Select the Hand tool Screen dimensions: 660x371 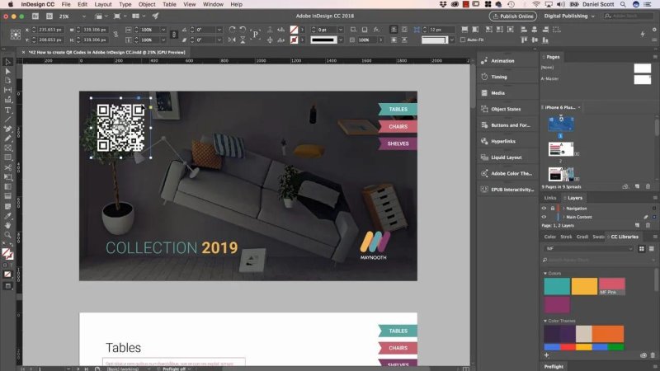pos(7,225)
